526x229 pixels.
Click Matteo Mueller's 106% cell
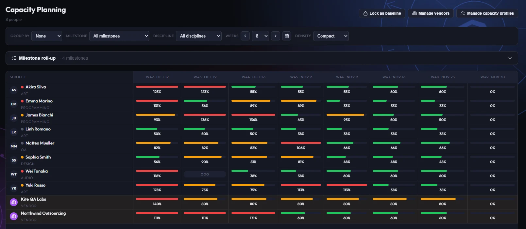[301, 146]
